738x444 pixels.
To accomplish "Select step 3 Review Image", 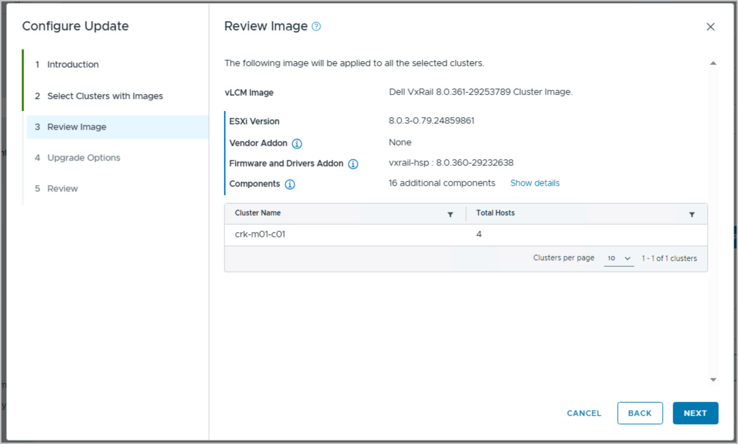I will (x=77, y=127).
